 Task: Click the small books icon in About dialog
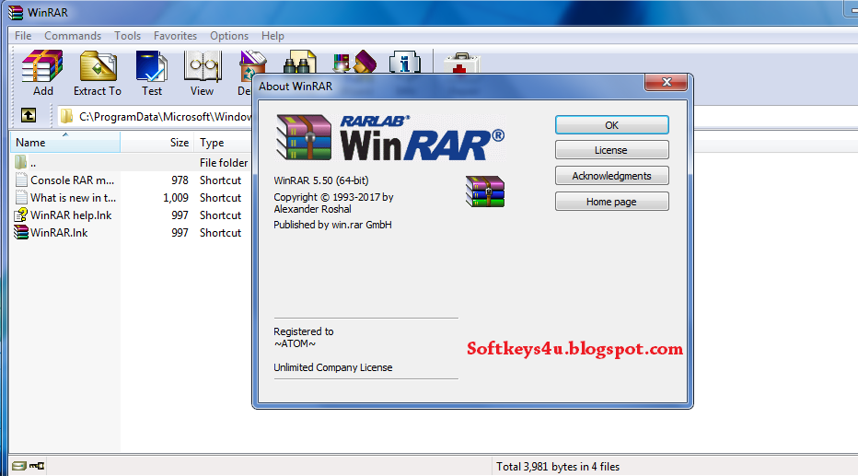pyautogui.click(x=485, y=192)
